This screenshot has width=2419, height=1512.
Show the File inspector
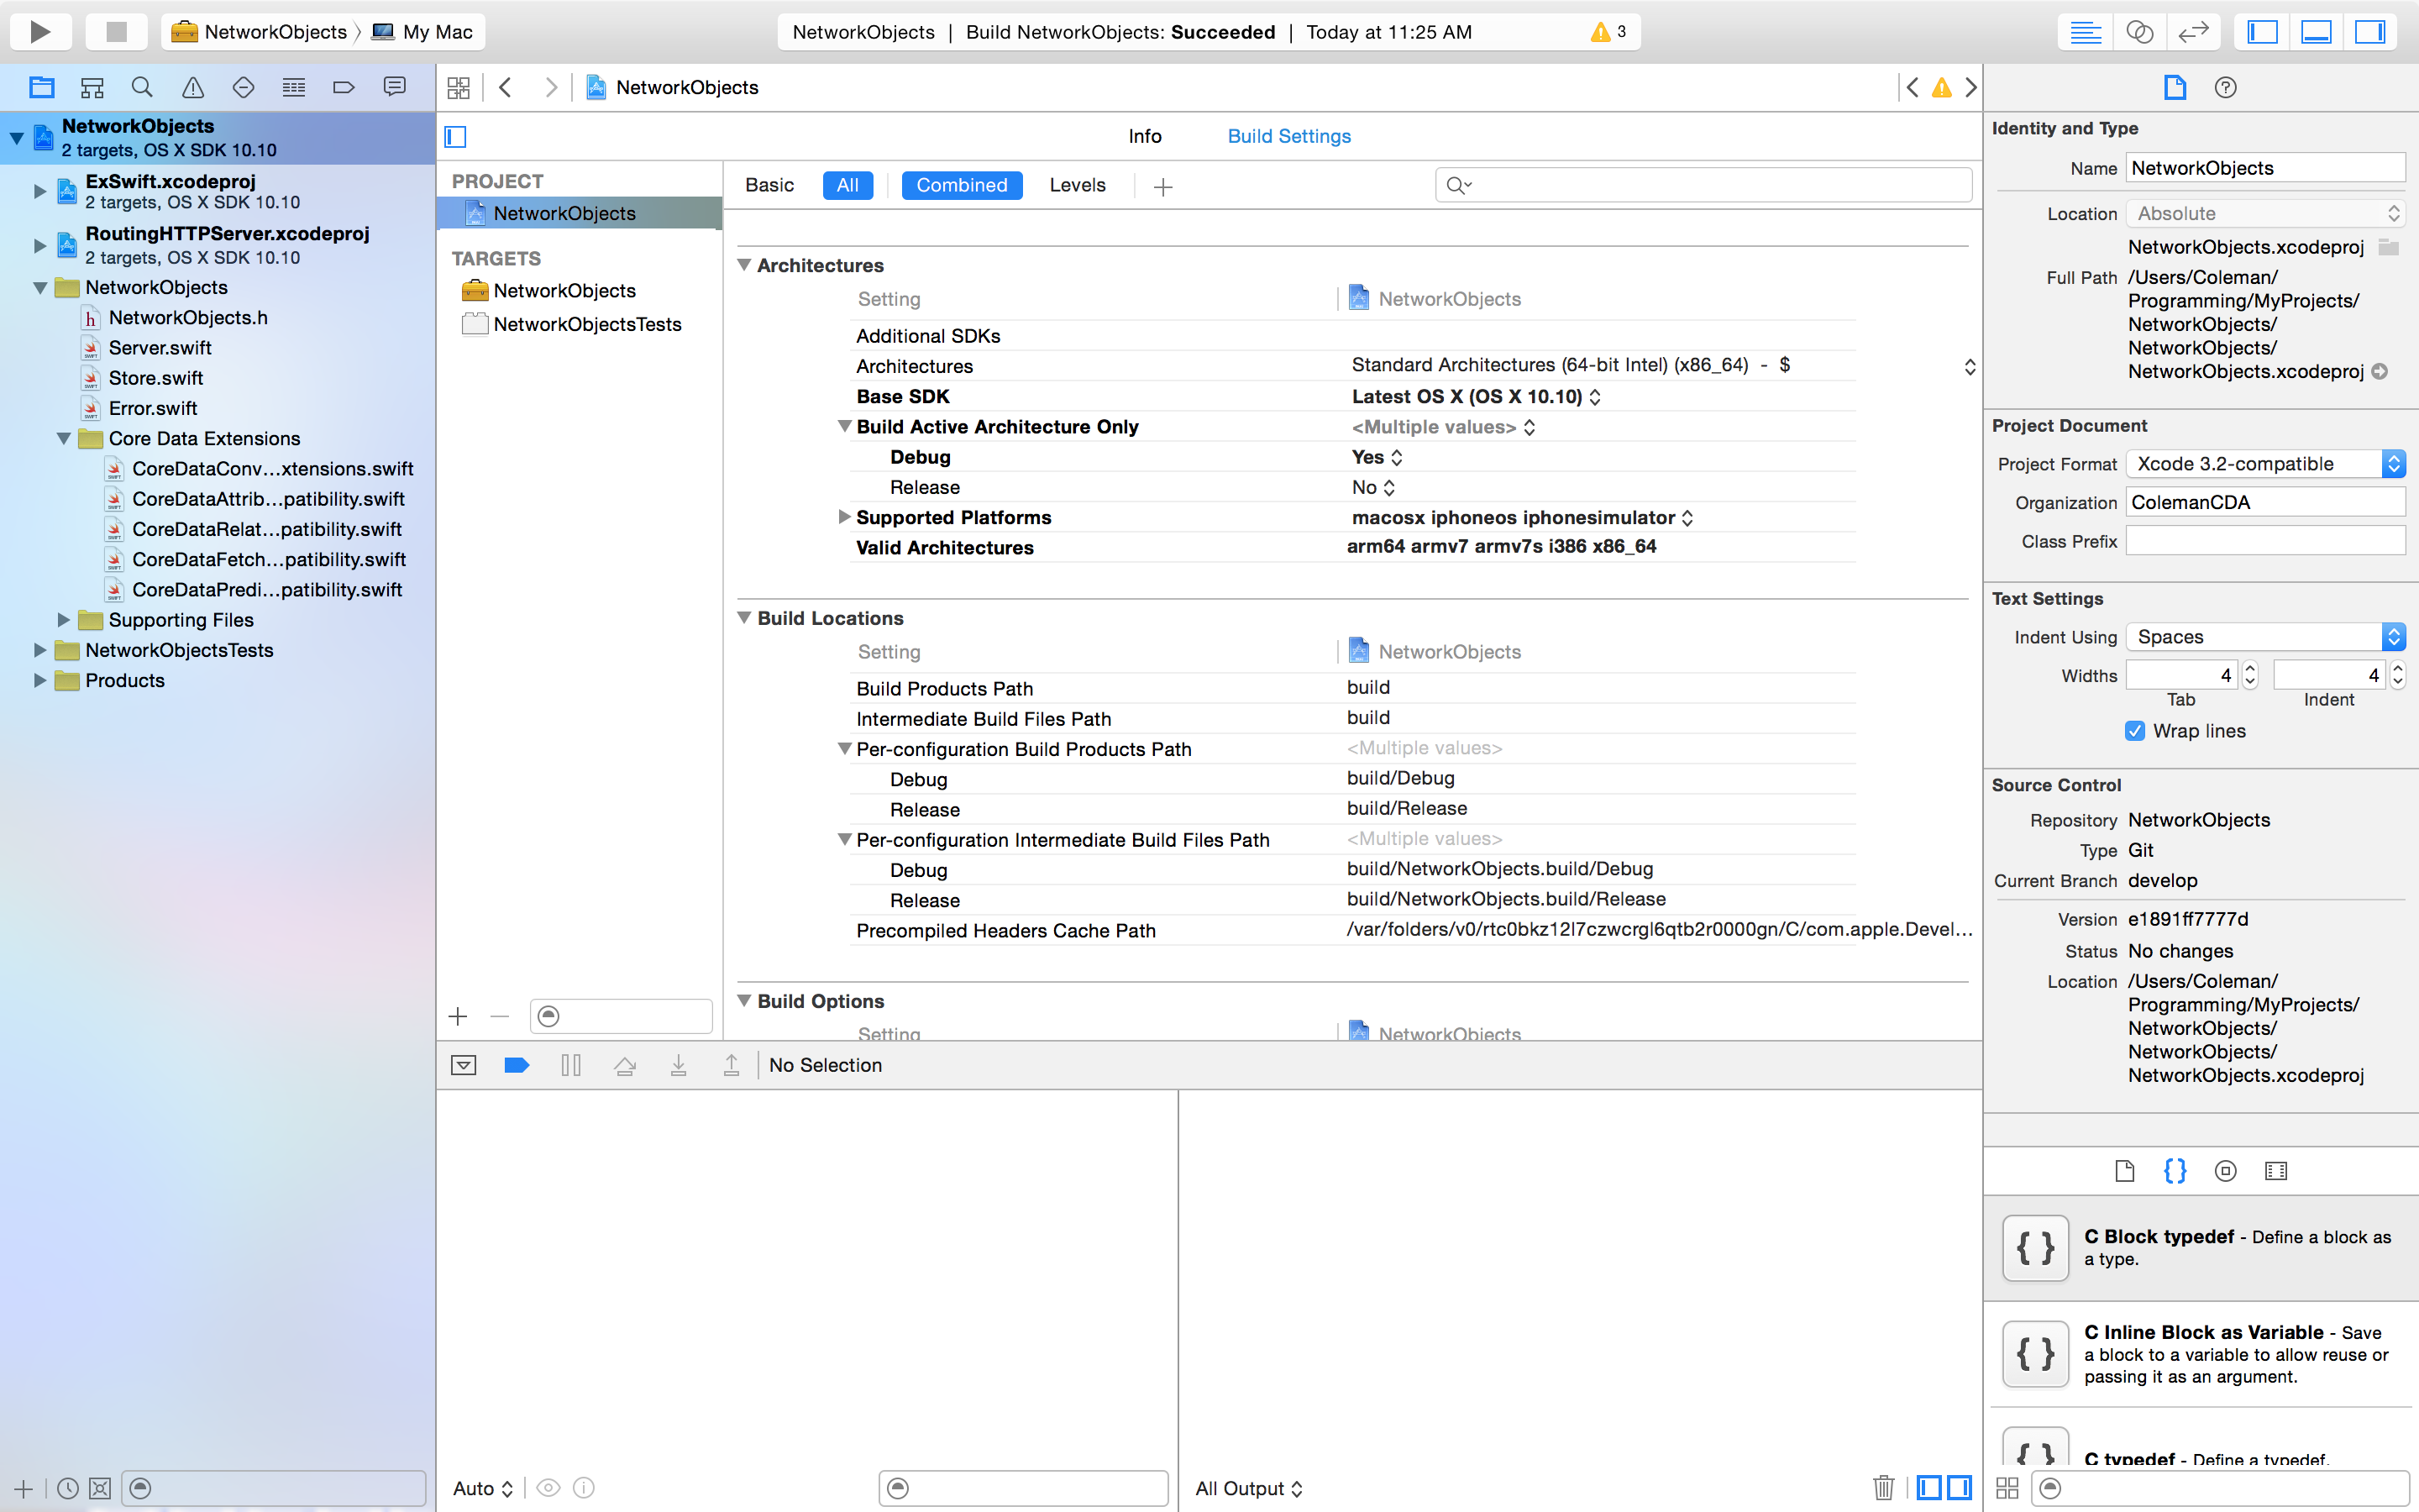point(2175,88)
